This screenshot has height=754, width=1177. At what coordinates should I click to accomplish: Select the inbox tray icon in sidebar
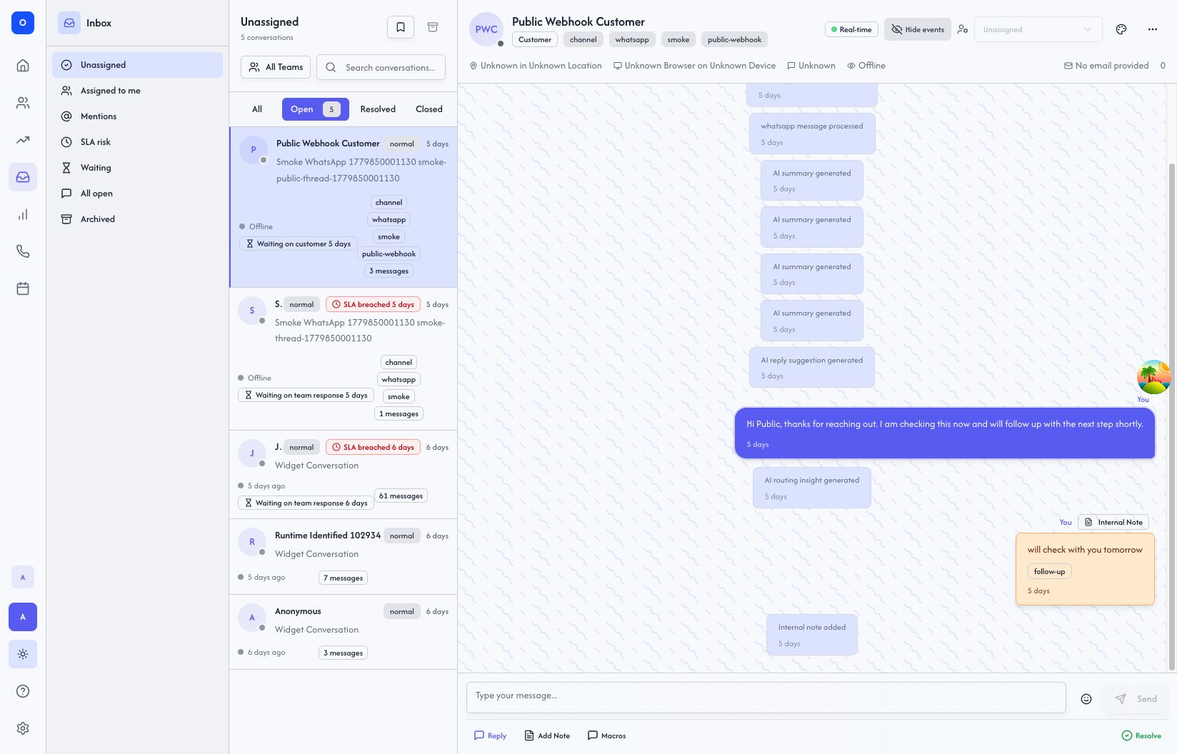23,177
